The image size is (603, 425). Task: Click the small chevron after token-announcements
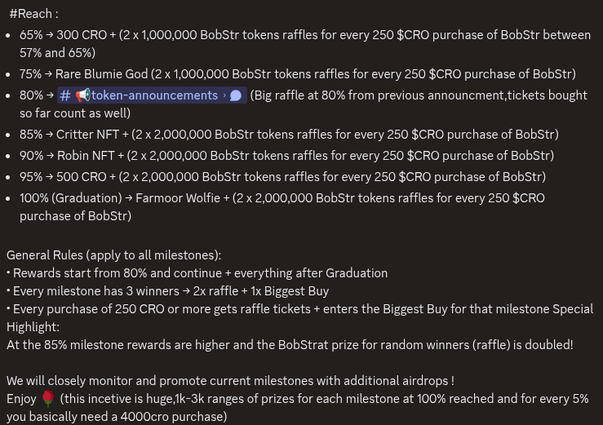[x=224, y=95]
